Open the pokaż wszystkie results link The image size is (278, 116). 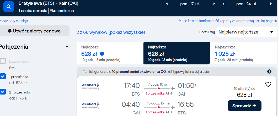click(127, 32)
